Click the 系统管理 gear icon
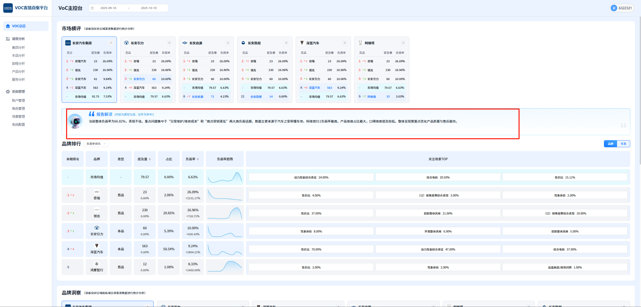Viewport: 641px width, 307px height. tap(8, 91)
